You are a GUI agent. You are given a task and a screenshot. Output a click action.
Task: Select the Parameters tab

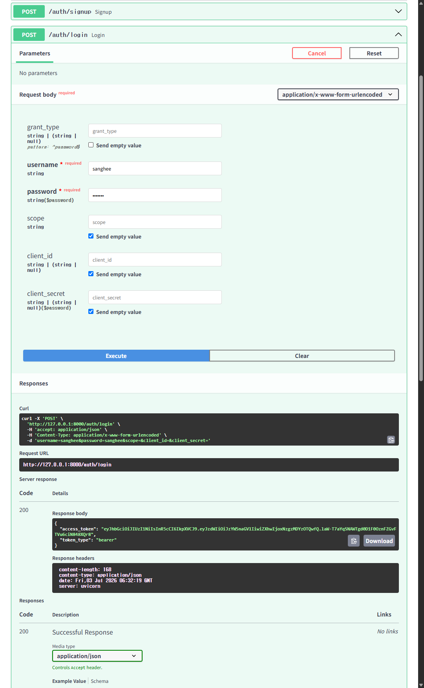[35, 53]
